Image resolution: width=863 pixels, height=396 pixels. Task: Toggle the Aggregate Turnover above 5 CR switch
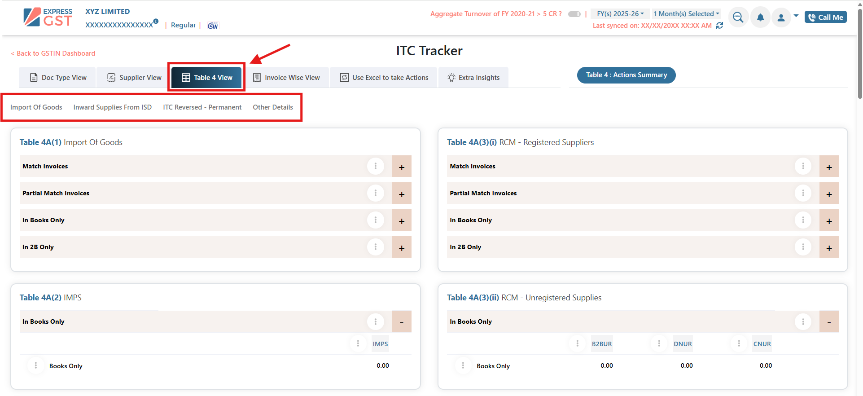click(x=574, y=14)
